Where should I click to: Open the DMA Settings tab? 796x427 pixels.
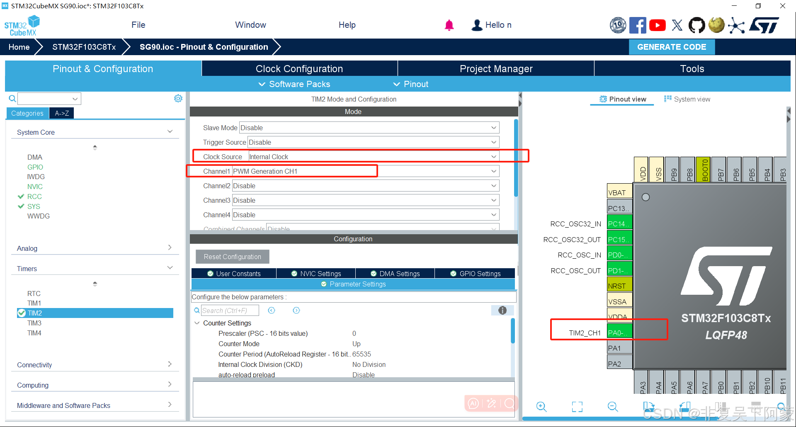tap(395, 274)
